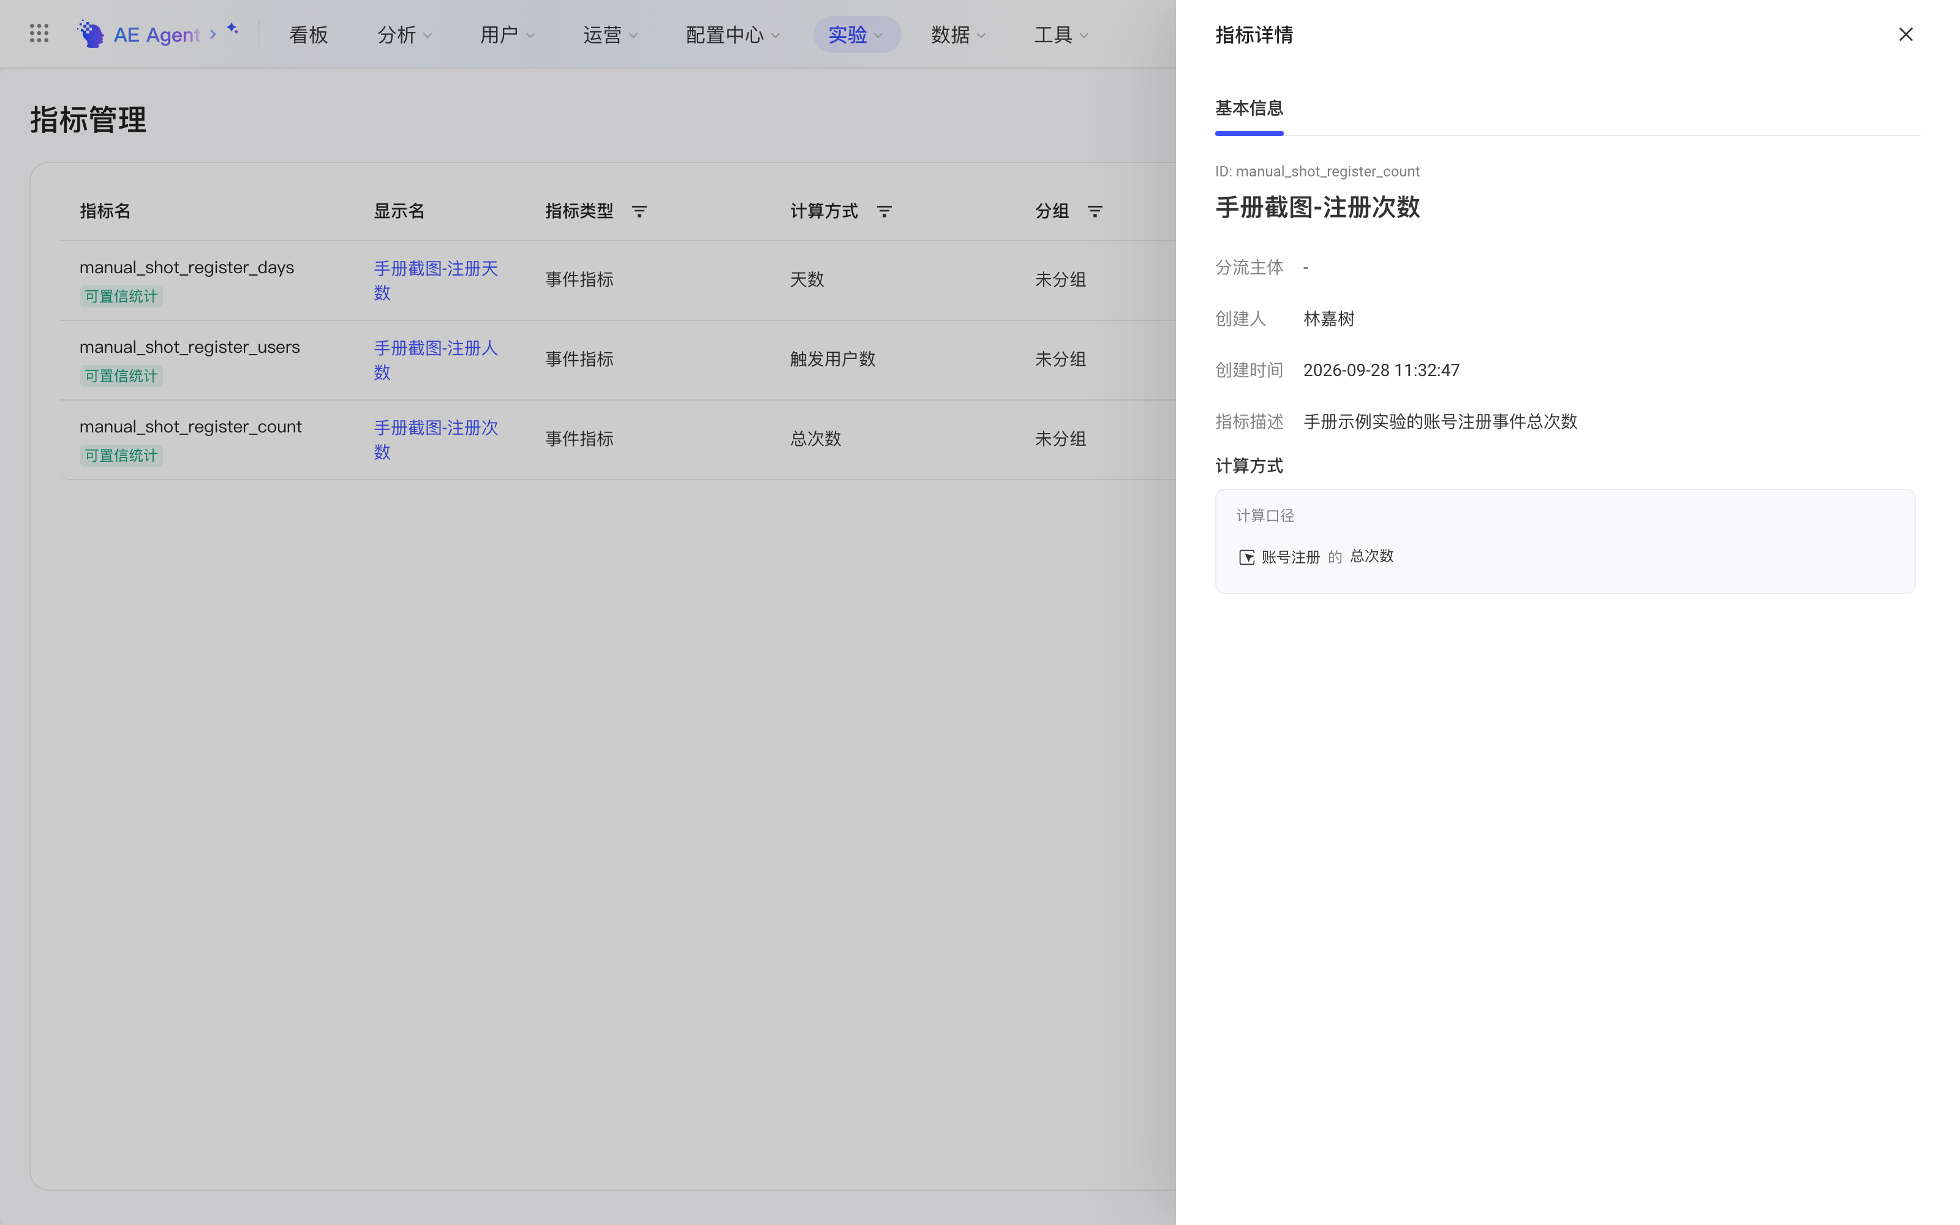
Task: Click the 显示名 column header
Action: pos(399,211)
